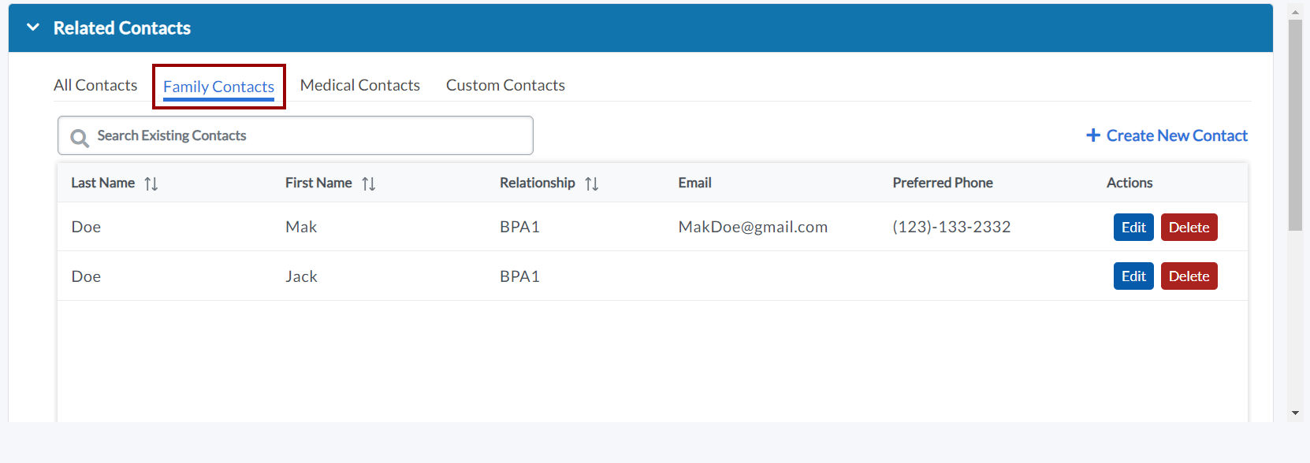The image size is (1310, 463).
Task: Click Create New Contact link
Action: pyautogui.click(x=1176, y=135)
